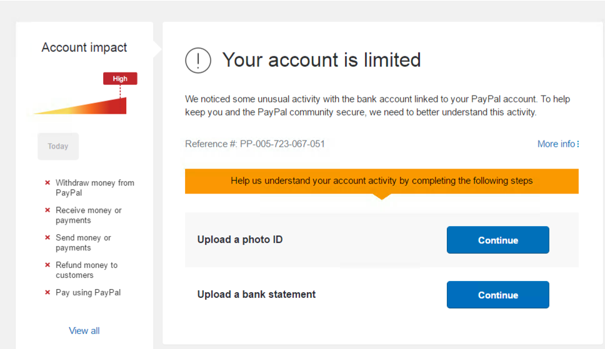The image size is (605, 349).
Task: Open the More info link
Action: point(556,144)
